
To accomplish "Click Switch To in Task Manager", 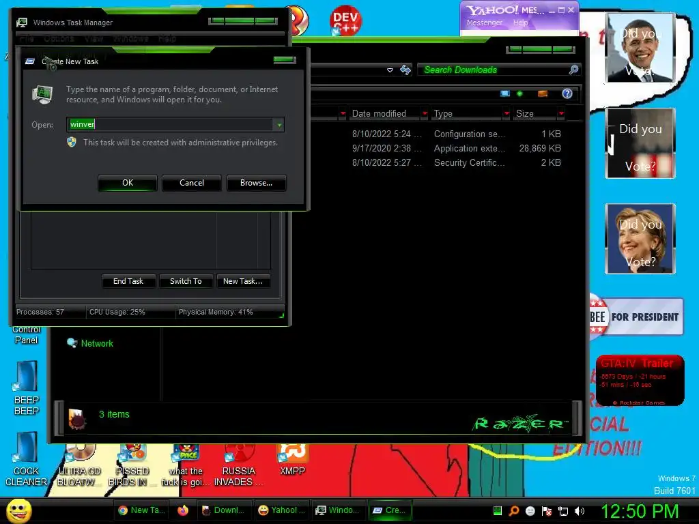I will click(x=186, y=281).
